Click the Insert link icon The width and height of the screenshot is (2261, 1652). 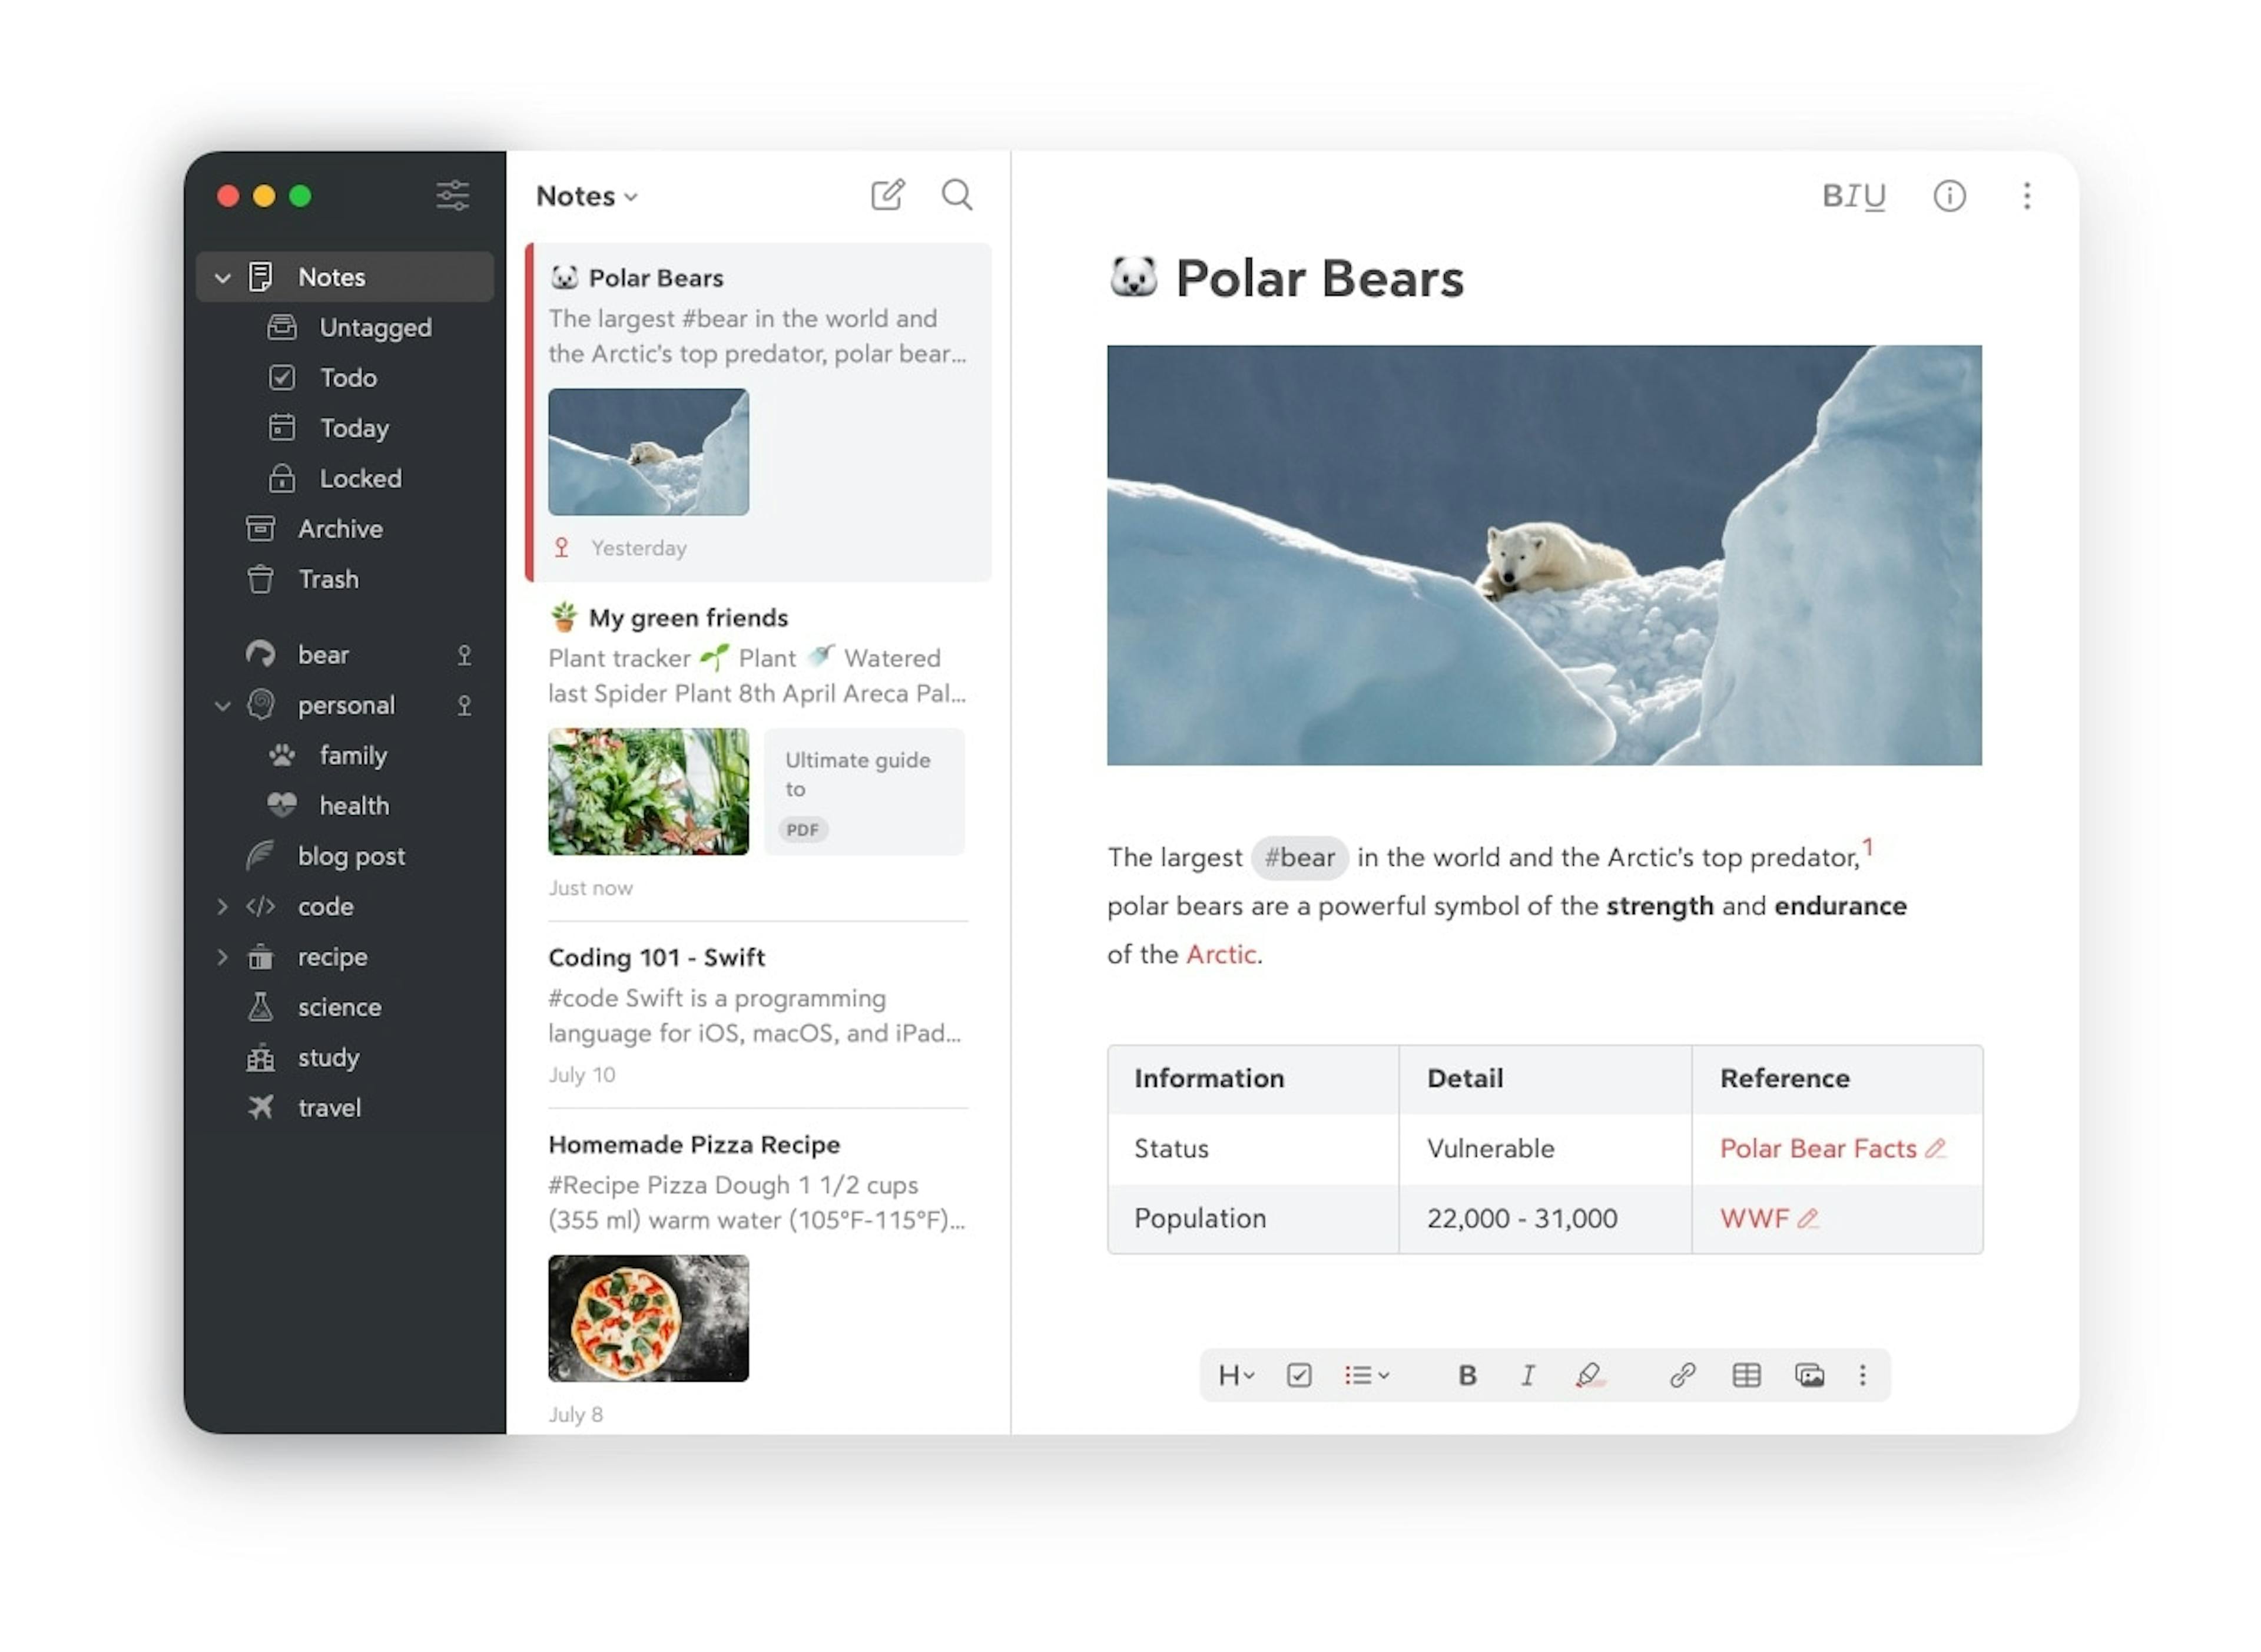tap(1680, 1375)
